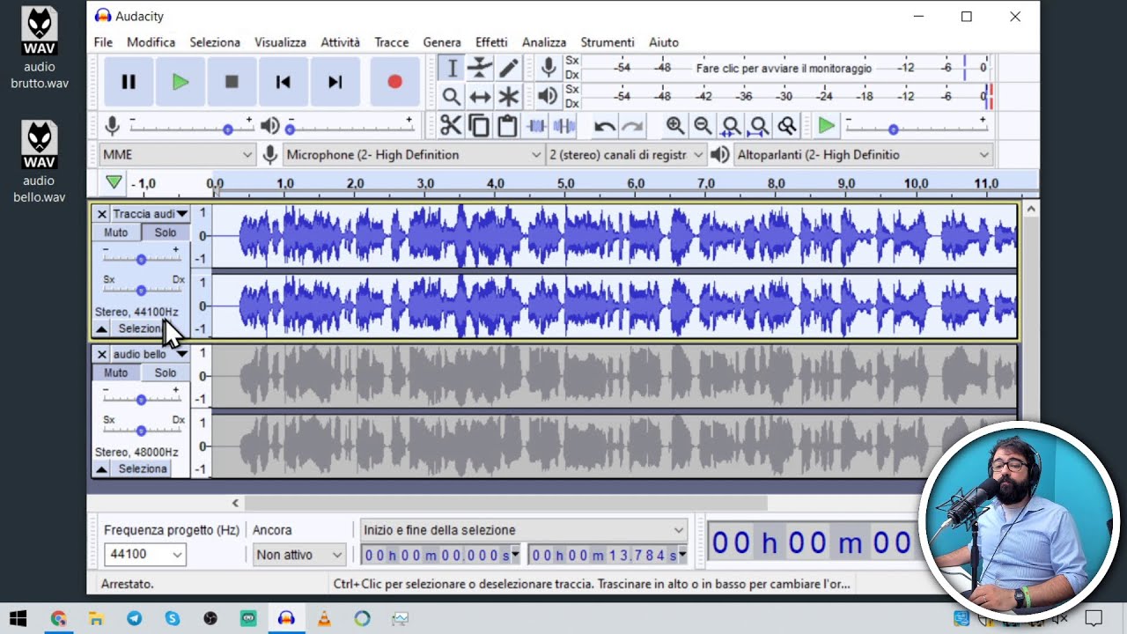1127x634 pixels.
Task: Open the Analizza menu
Action: click(544, 42)
